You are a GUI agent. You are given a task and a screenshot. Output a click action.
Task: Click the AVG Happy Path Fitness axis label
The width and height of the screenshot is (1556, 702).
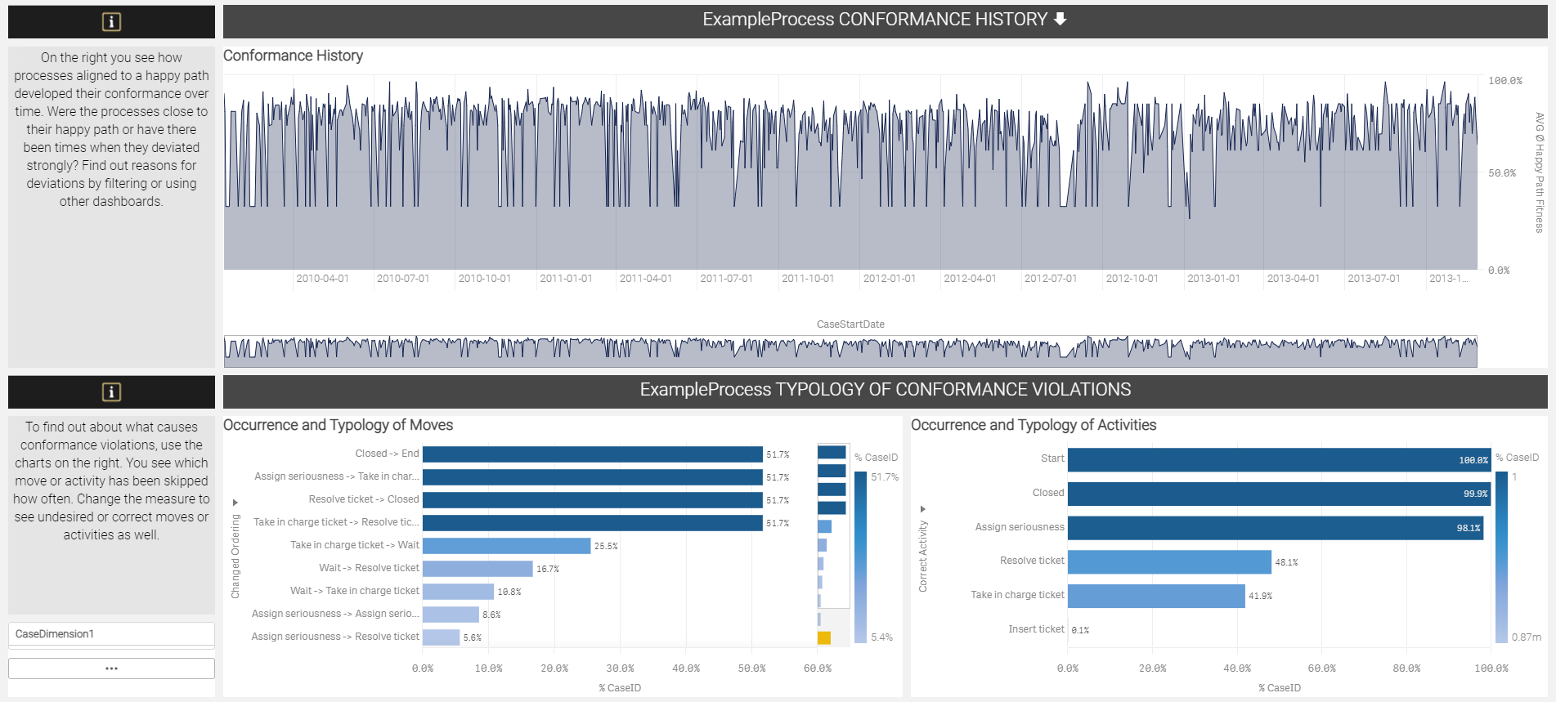(x=1540, y=172)
